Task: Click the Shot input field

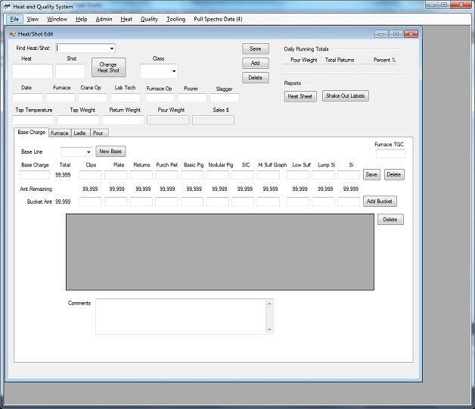Action: click(x=70, y=71)
